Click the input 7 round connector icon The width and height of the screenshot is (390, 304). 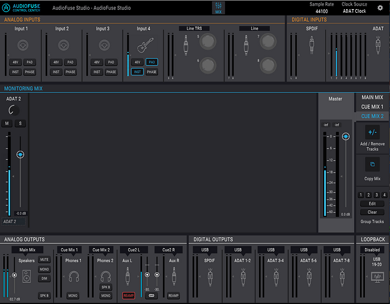click(x=268, y=41)
